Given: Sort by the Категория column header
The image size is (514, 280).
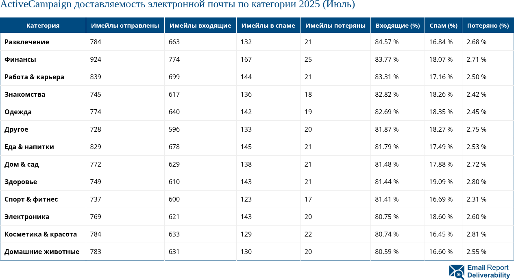Looking at the screenshot, I should [x=43, y=26].
